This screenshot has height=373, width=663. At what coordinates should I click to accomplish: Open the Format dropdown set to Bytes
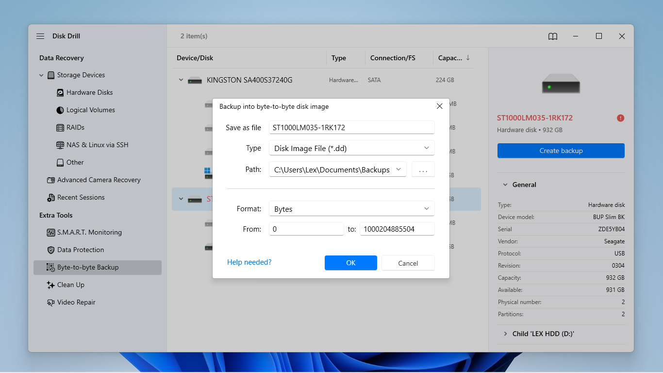pos(352,209)
